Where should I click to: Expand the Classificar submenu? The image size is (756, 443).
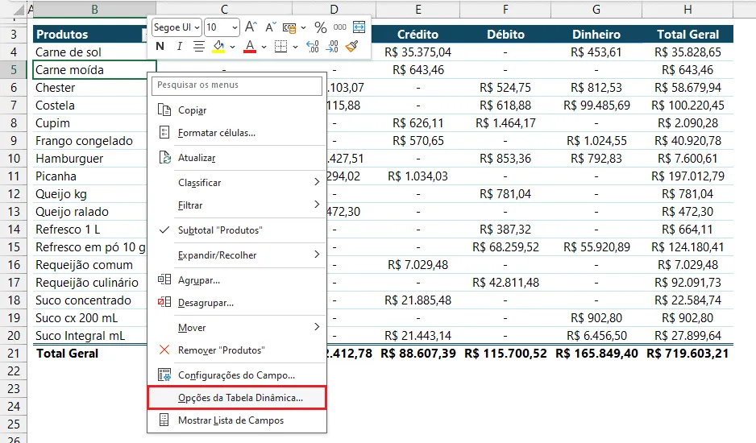click(237, 183)
